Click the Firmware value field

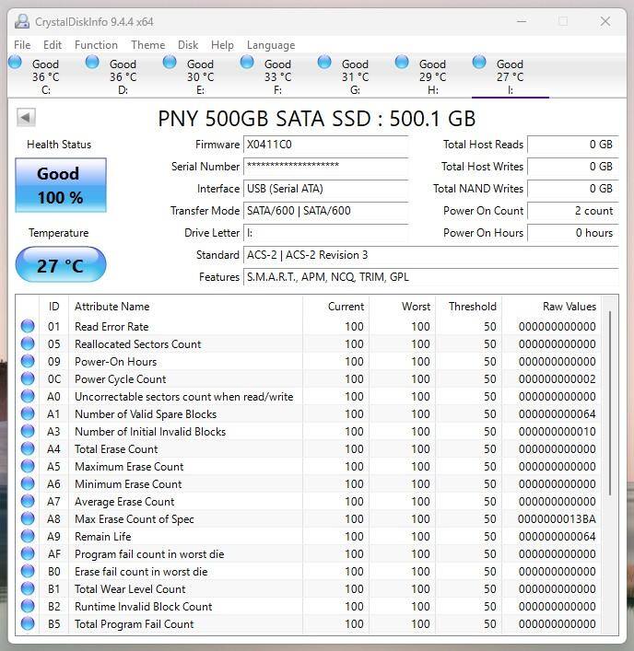click(x=325, y=145)
